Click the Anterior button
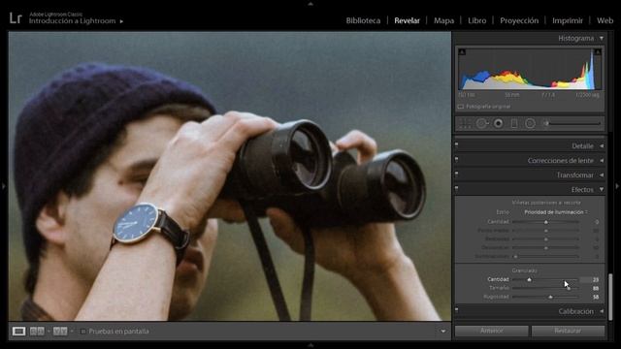This screenshot has width=621, height=349. 492,331
